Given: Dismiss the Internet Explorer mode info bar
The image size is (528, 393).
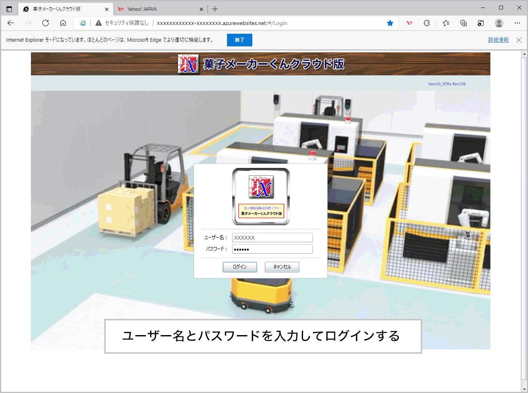Looking at the screenshot, I should coord(519,40).
